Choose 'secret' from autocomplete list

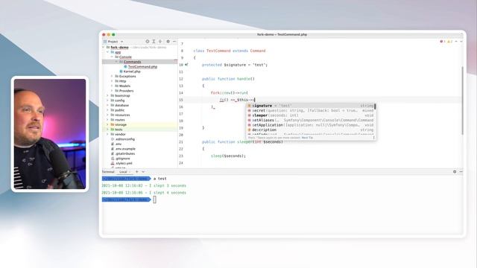[x=311, y=111]
